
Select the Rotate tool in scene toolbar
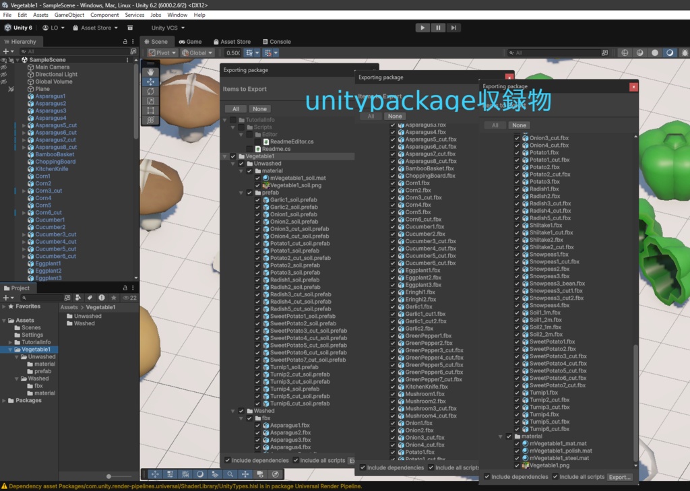click(151, 91)
